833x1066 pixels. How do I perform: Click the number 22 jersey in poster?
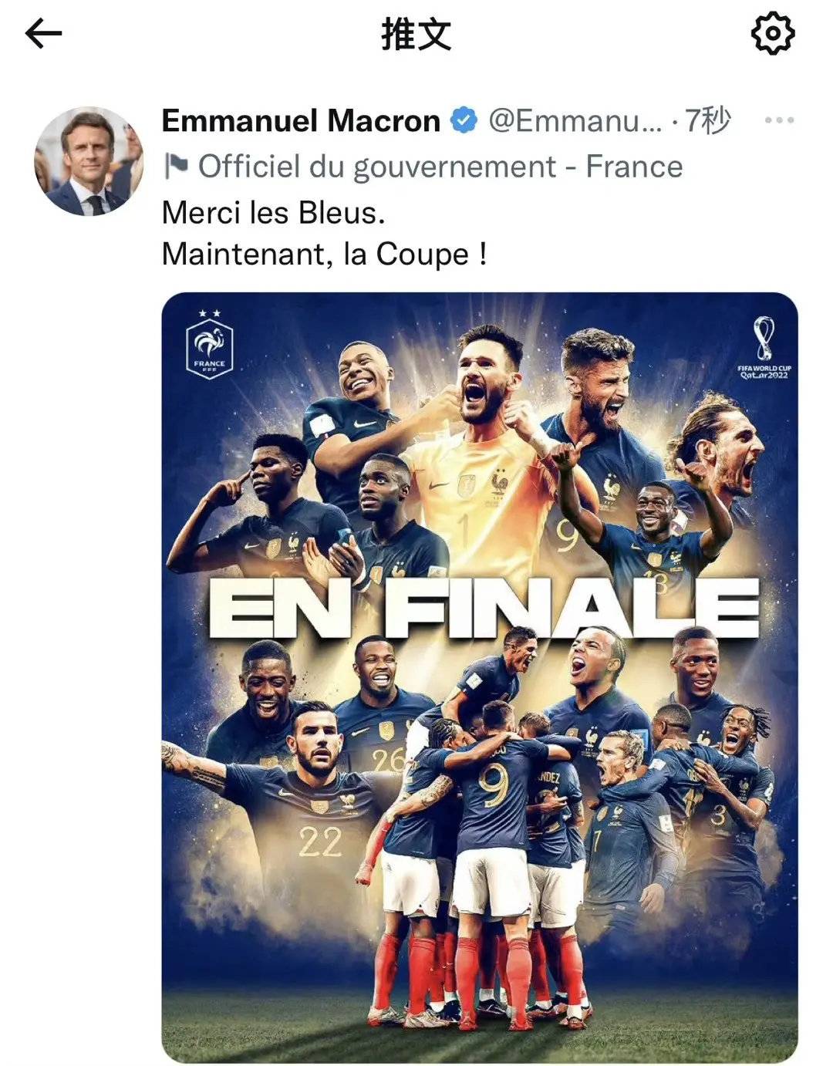coord(320,841)
